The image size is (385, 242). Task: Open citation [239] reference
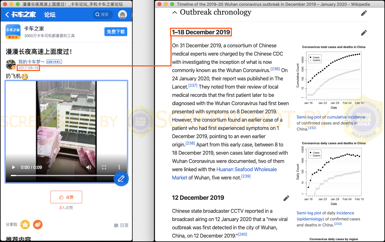(246, 176)
